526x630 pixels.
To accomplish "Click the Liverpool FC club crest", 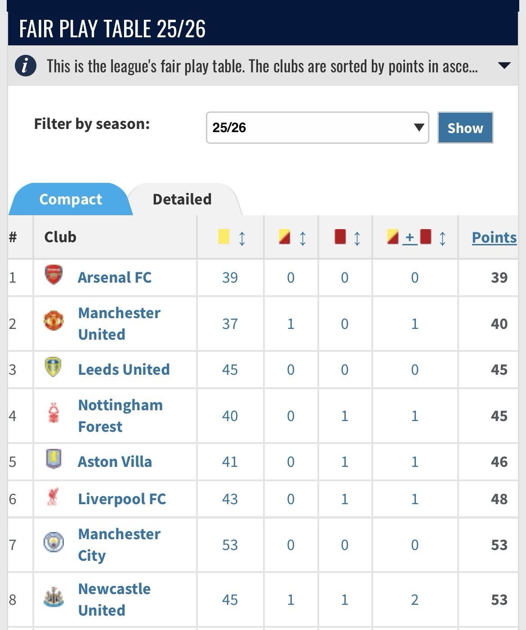I will (x=53, y=497).
